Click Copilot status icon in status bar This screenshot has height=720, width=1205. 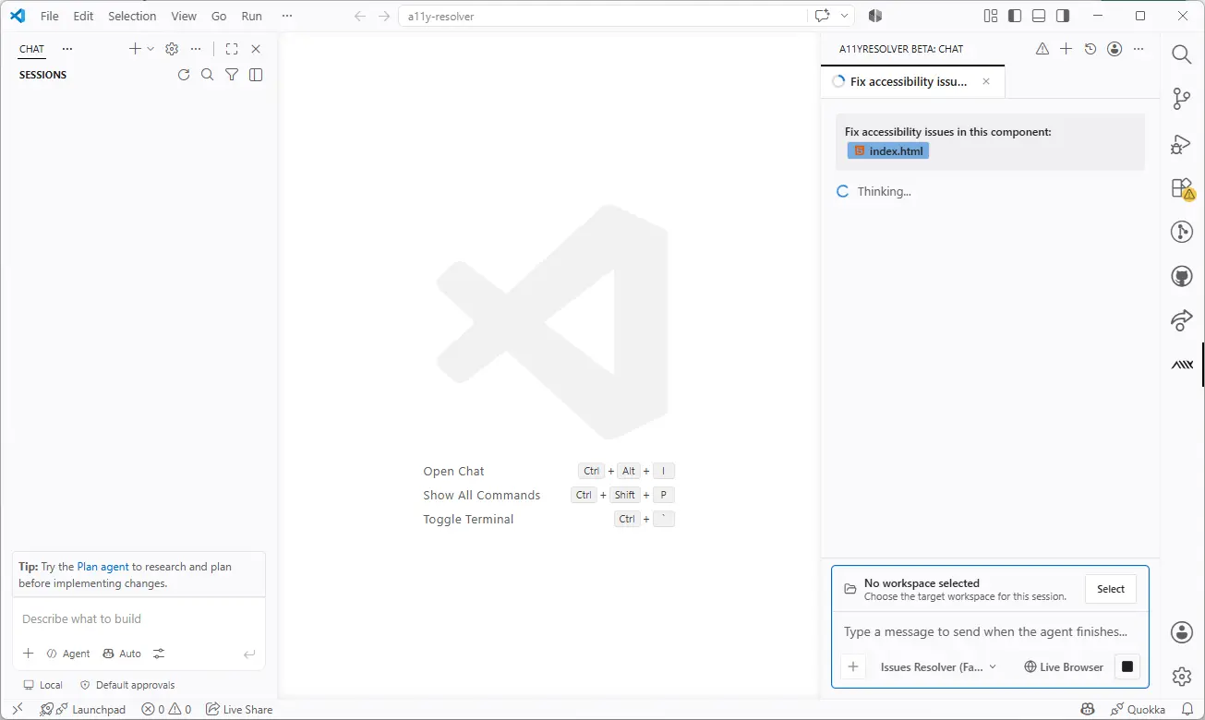1088,709
